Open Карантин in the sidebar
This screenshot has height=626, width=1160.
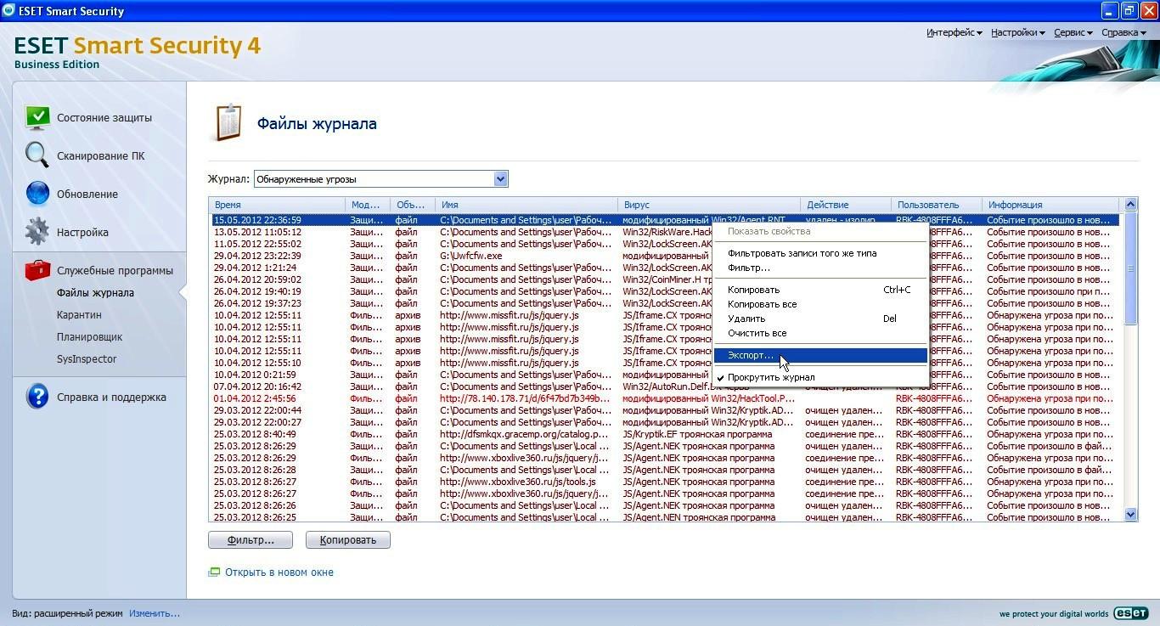79,314
